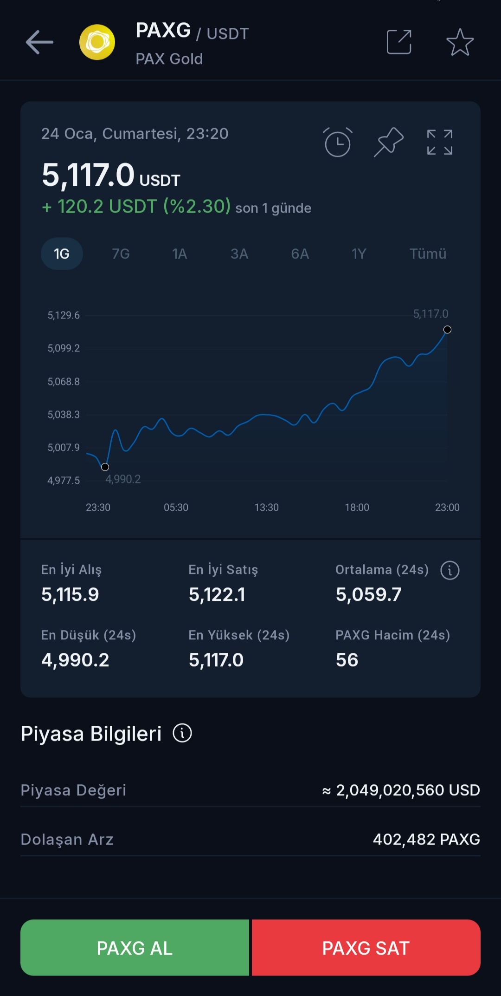Choose the 1Y time range
The image size is (501, 996).
pyautogui.click(x=359, y=254)
